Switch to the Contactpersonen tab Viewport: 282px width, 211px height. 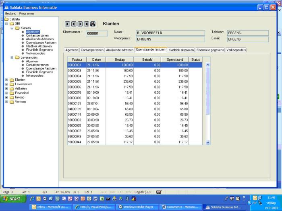click(92, 50)
